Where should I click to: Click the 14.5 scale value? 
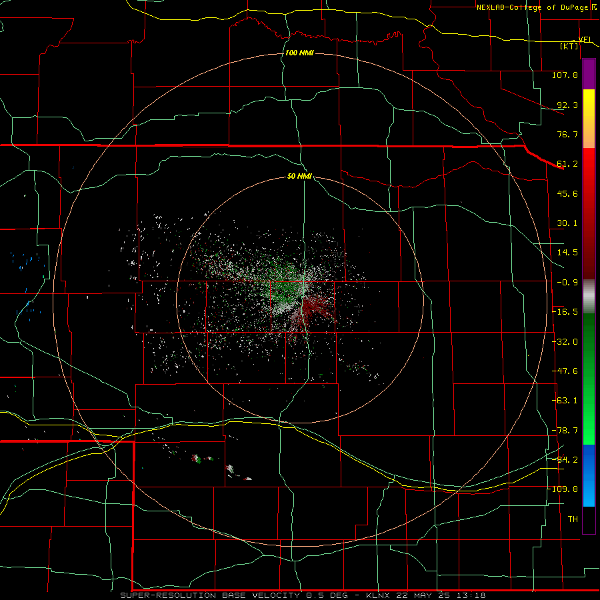click(567, 253)
